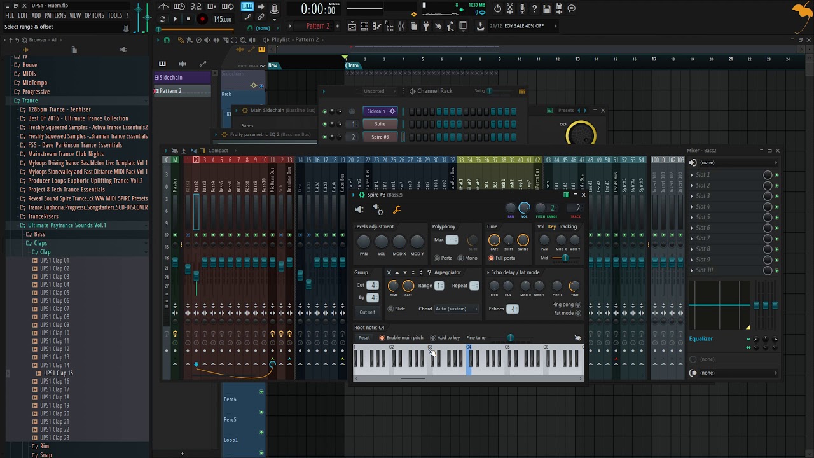Click the undo history icon
The image size is (814, 458).
497,8
